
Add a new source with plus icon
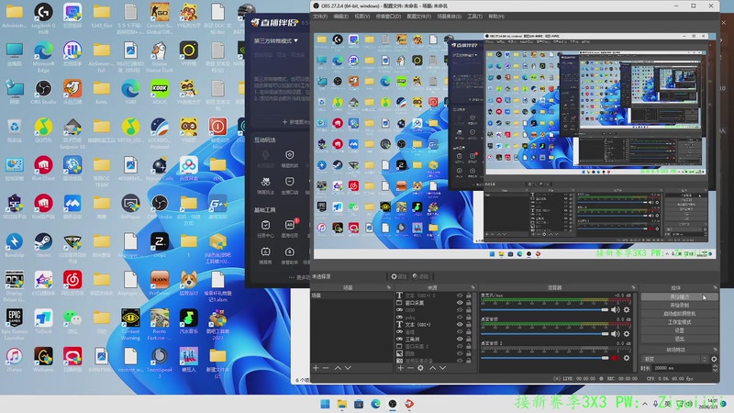(x=400, y=368)
